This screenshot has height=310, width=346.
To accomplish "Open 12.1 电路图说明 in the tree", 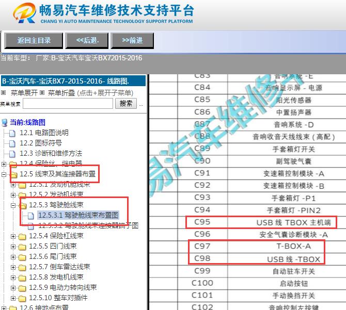I will pos(44,133).
